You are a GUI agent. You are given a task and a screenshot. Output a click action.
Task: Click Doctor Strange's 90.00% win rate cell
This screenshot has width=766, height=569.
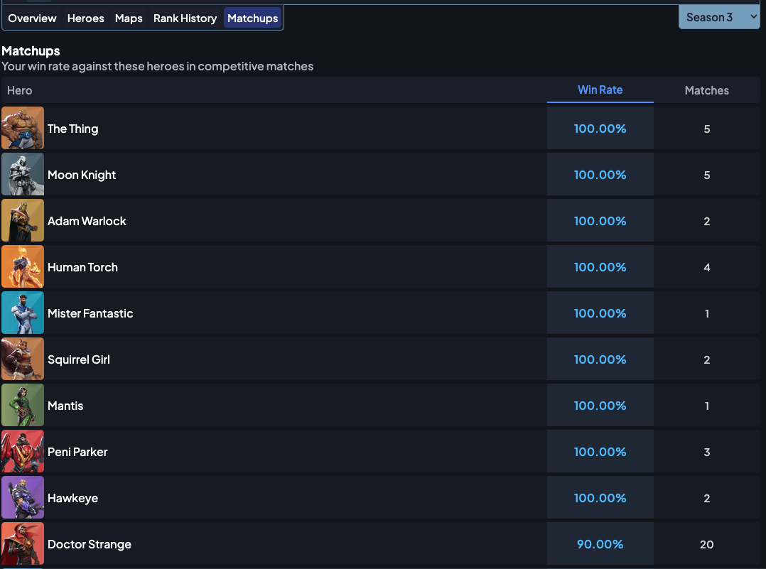point(600,544)
